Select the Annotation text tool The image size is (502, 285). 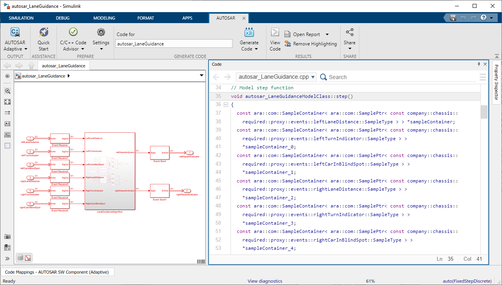pyautogui.click(x=7, y=124)
